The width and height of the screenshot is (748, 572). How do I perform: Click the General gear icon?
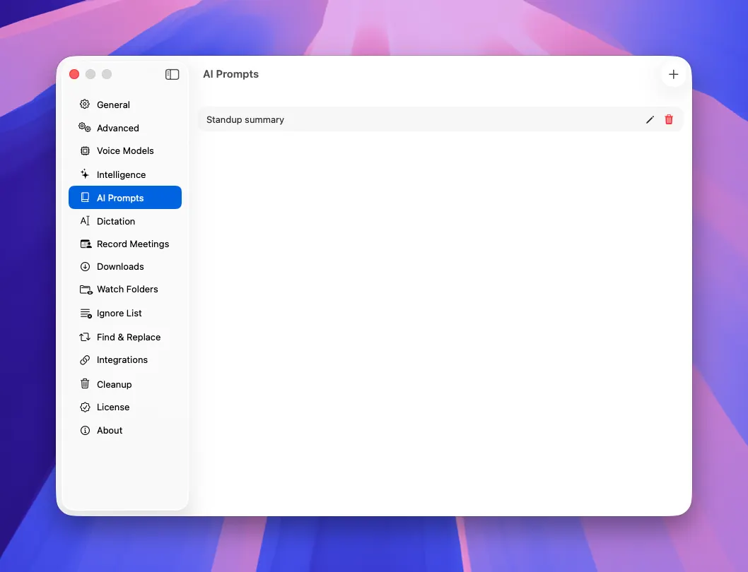(85, 105)
